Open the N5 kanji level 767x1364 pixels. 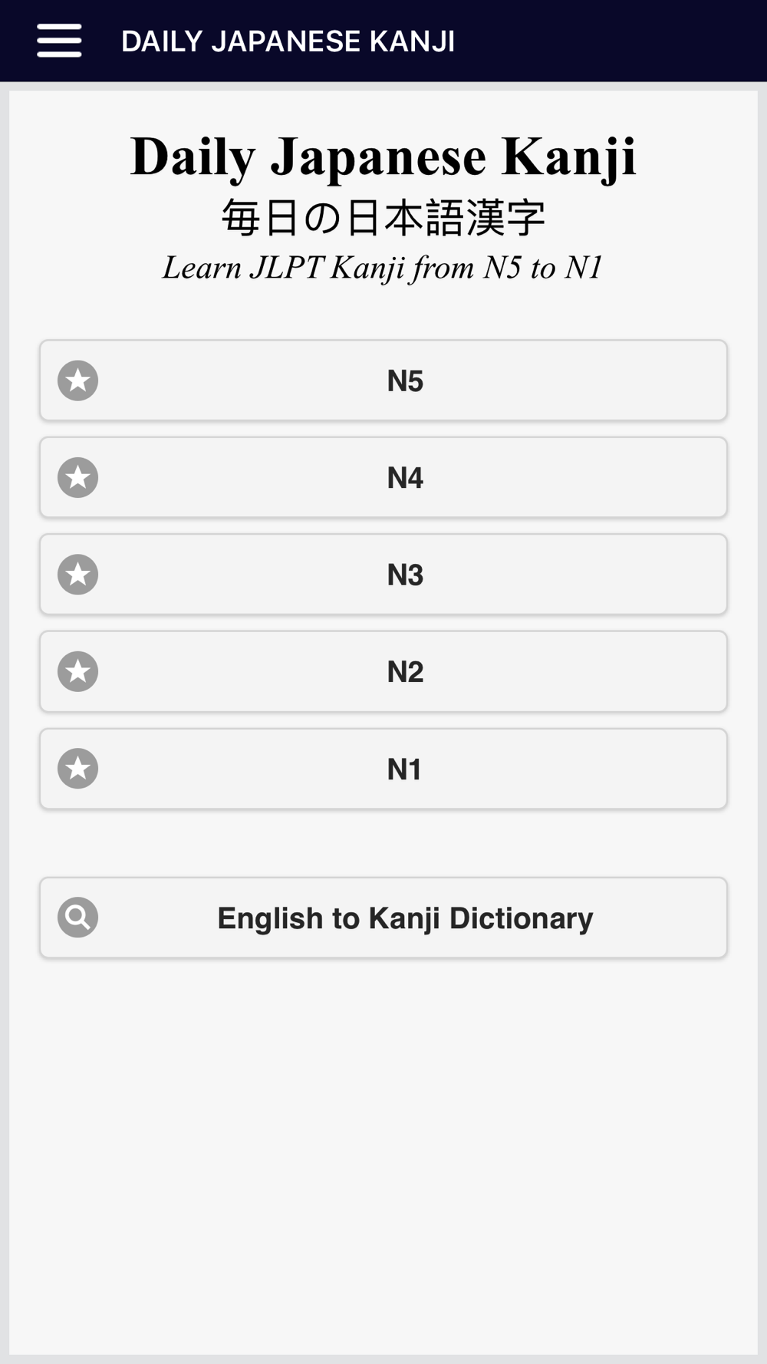[383, 381]
